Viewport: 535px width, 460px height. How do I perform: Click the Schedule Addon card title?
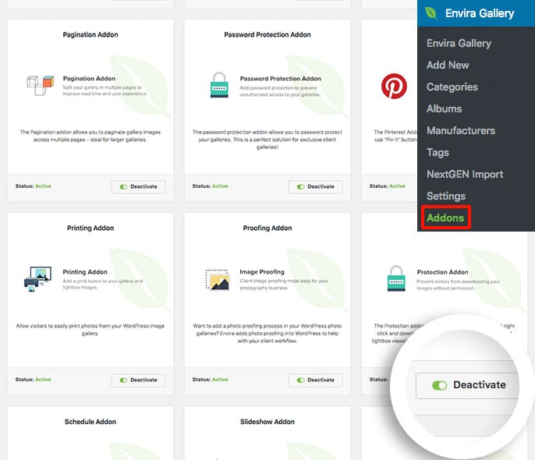[x=90, y=422]
